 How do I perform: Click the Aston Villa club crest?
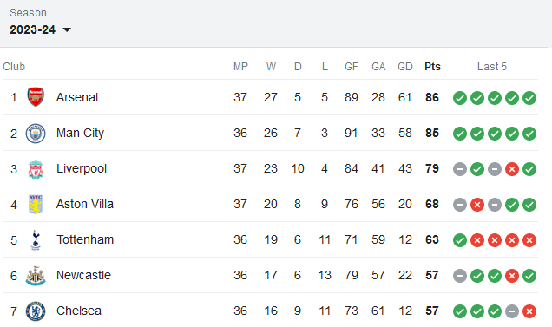coord(36,204)
